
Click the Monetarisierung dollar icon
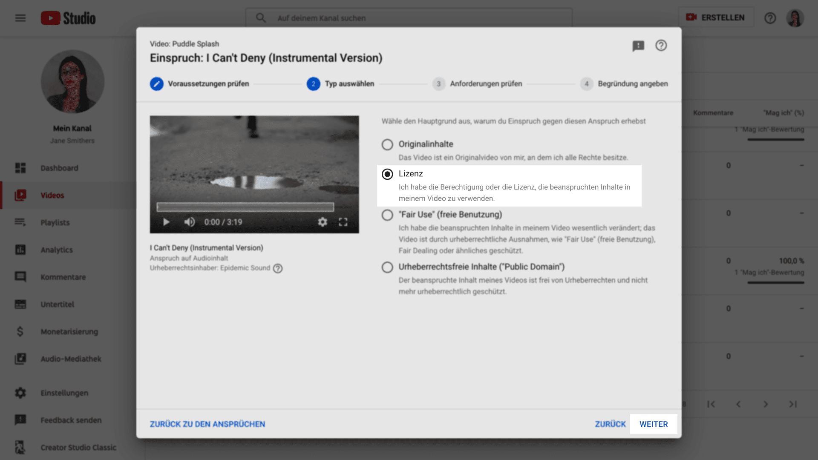click(20, 331)
